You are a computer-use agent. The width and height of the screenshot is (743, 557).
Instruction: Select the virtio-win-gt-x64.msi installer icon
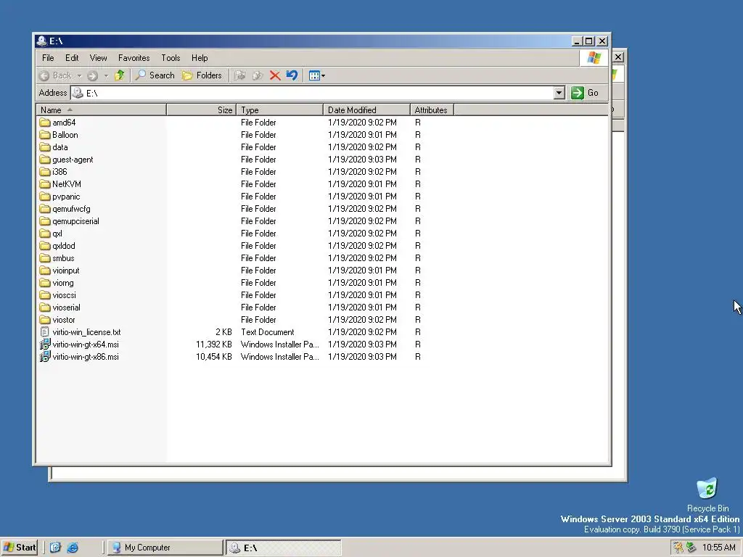pyautogui.click(x=45, y=344)
